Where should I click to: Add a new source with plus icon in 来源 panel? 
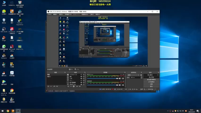tap(68, 86)
